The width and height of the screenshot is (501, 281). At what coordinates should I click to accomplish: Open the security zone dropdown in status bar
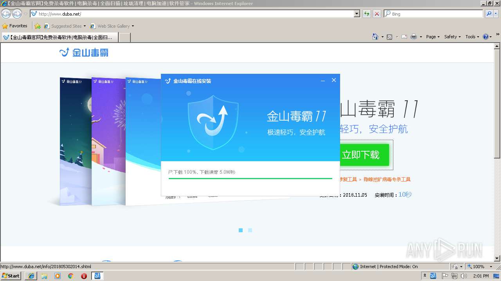tap(461, 267)
